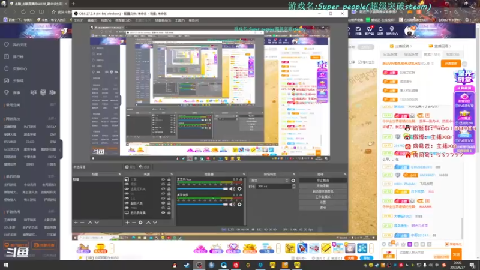Open OBS Studio icon on Windows taskbar

coord(199,265)
